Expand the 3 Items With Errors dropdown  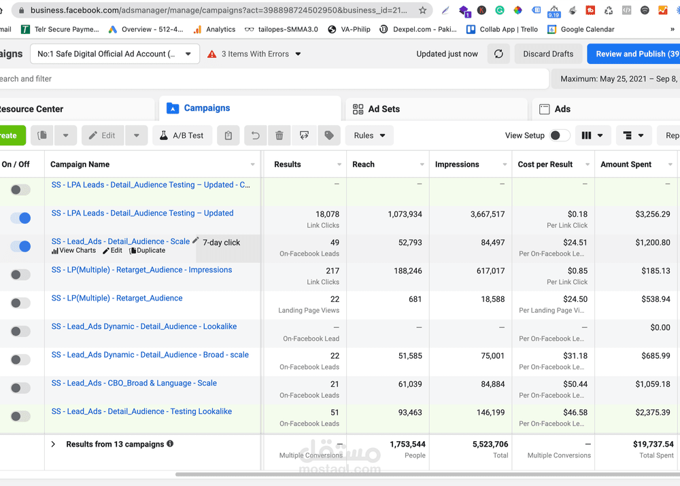(x=298, y=54)
